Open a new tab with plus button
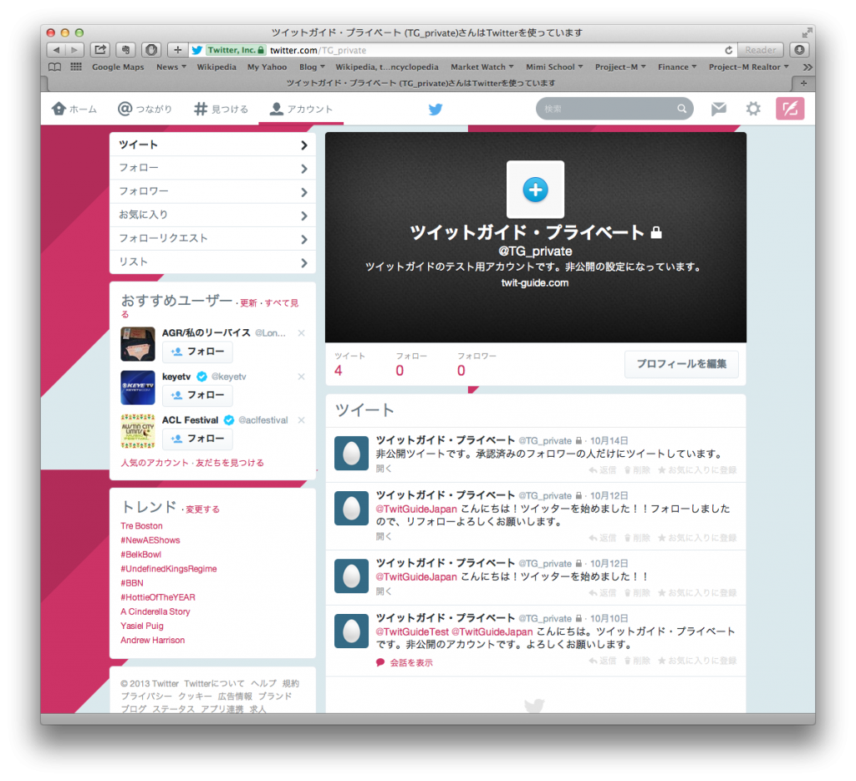The image size is (856, 781). 803,84
